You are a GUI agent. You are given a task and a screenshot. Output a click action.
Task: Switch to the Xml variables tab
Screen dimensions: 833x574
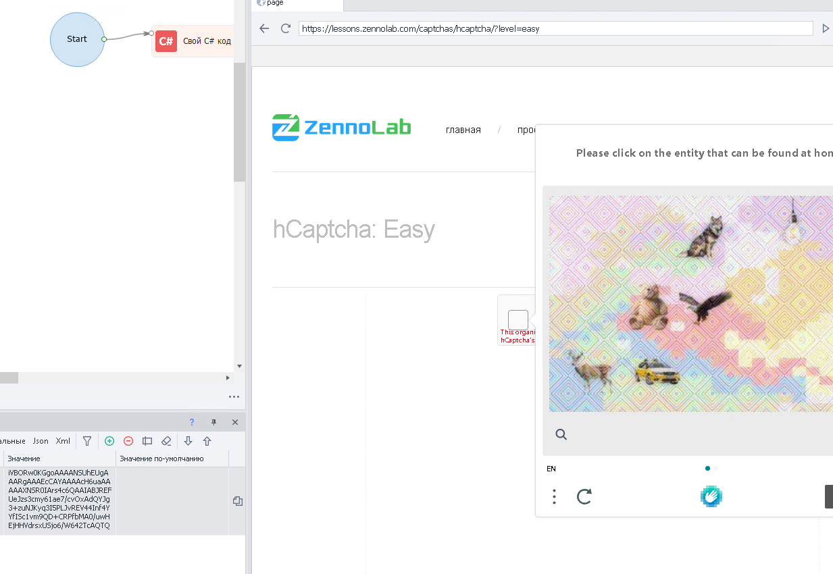click(x=63, y=441)
